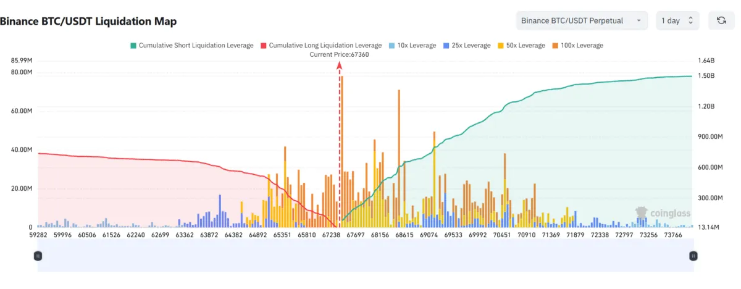
Task: Click the tall orange bar above 68615
Action: (399, 158)
